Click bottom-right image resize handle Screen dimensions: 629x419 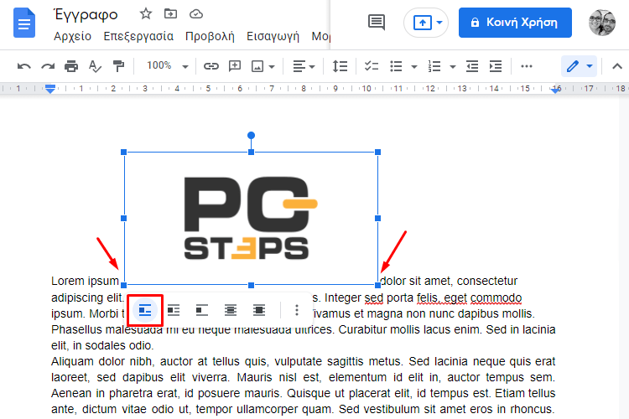coord(378,285)
